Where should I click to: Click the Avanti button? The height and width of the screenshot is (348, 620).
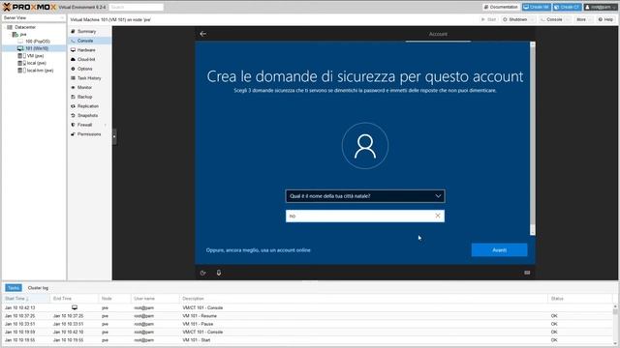pos(499,250)
